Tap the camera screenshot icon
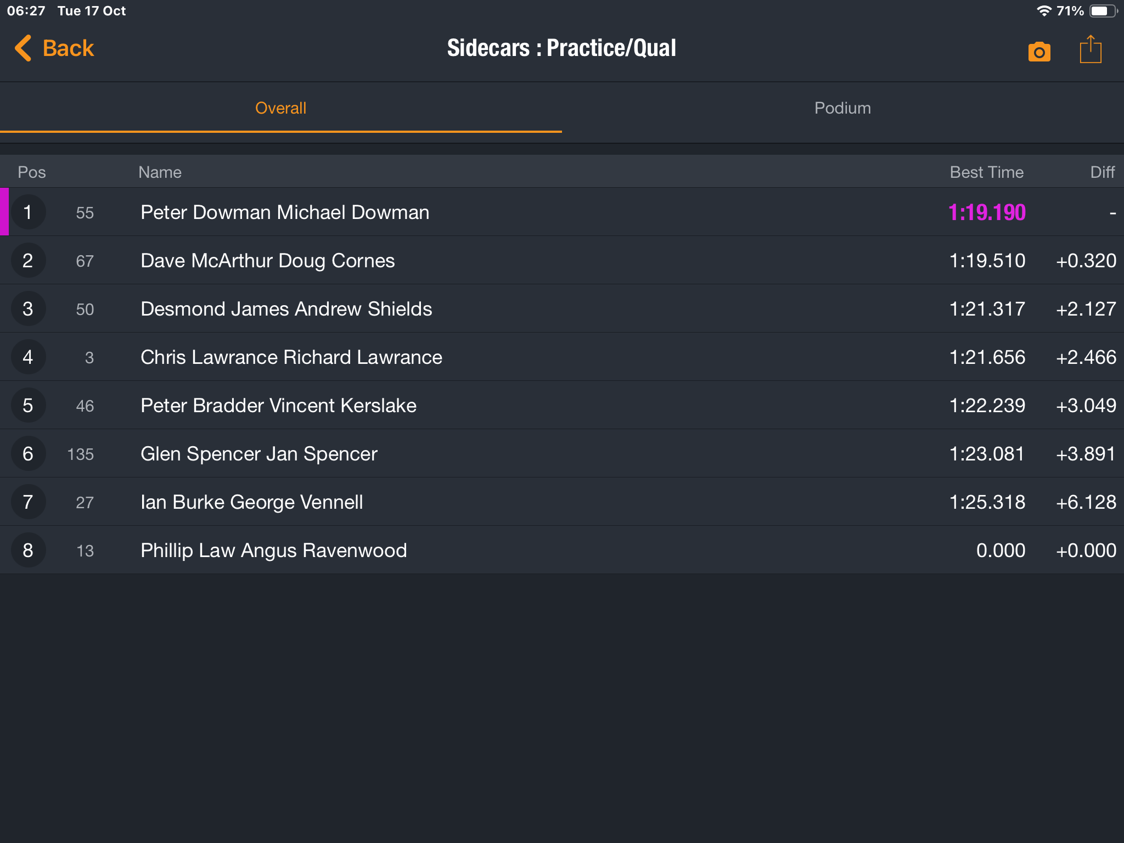This screenshot has height=843, width=1124. pyautogui.click(x=1039, y=52)
